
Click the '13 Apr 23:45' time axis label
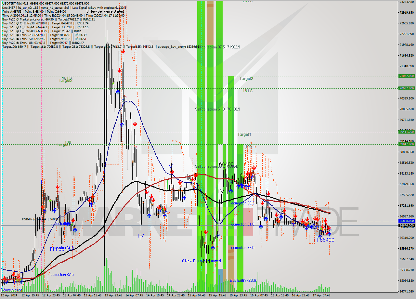[x=114, y=295]
